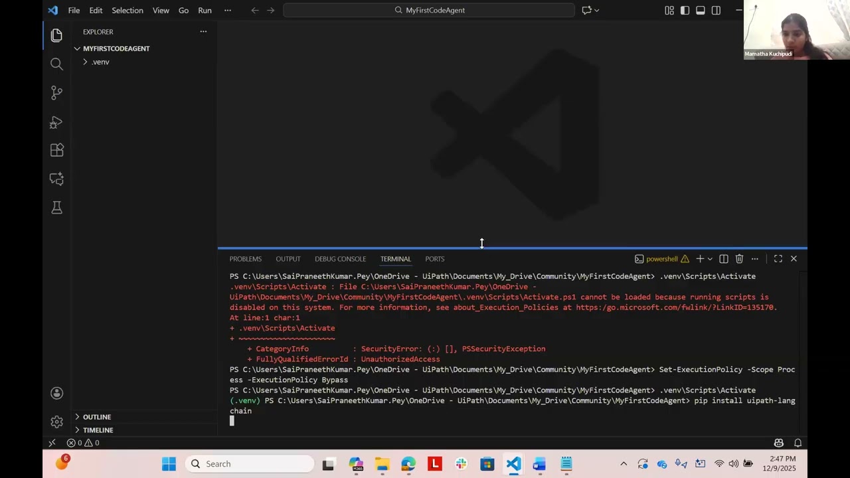Screen dimensions: 850x478
Task: Go forward with the right arrow
Action: pos(270,10)
